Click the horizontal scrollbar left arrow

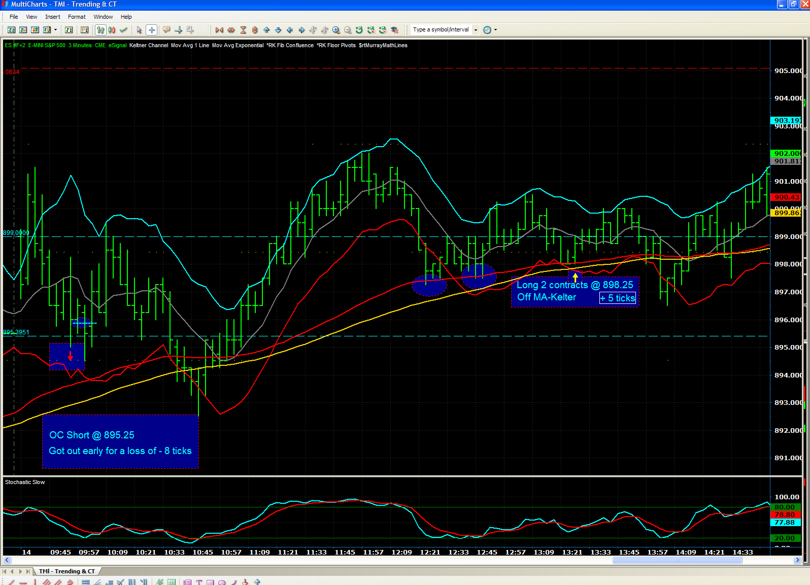7,560
